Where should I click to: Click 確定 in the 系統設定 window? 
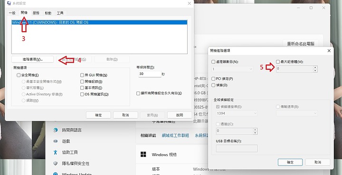pos(98,115)
